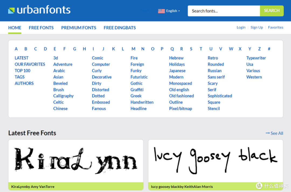This screenshot has width=291, height=192.
Task: Click the Login link
Action: click(x=241, y=27)
